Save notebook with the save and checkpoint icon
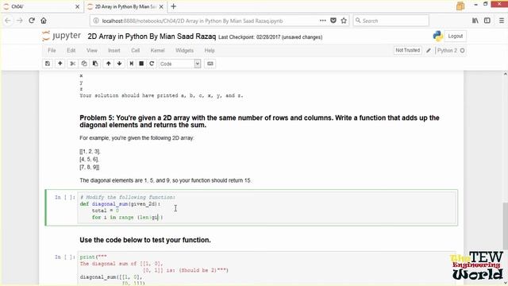 [48, 64]
